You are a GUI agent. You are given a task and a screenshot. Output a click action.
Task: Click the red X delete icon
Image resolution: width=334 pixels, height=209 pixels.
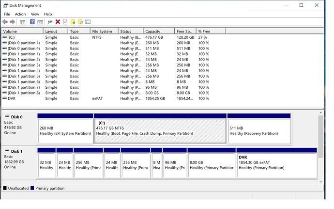pyautogui.click(x=58, y=22)
